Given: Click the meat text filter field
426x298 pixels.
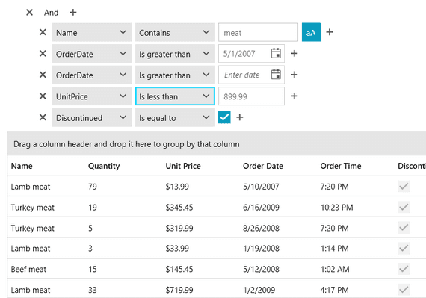Looking at the screenshot, I should point(258,32).
